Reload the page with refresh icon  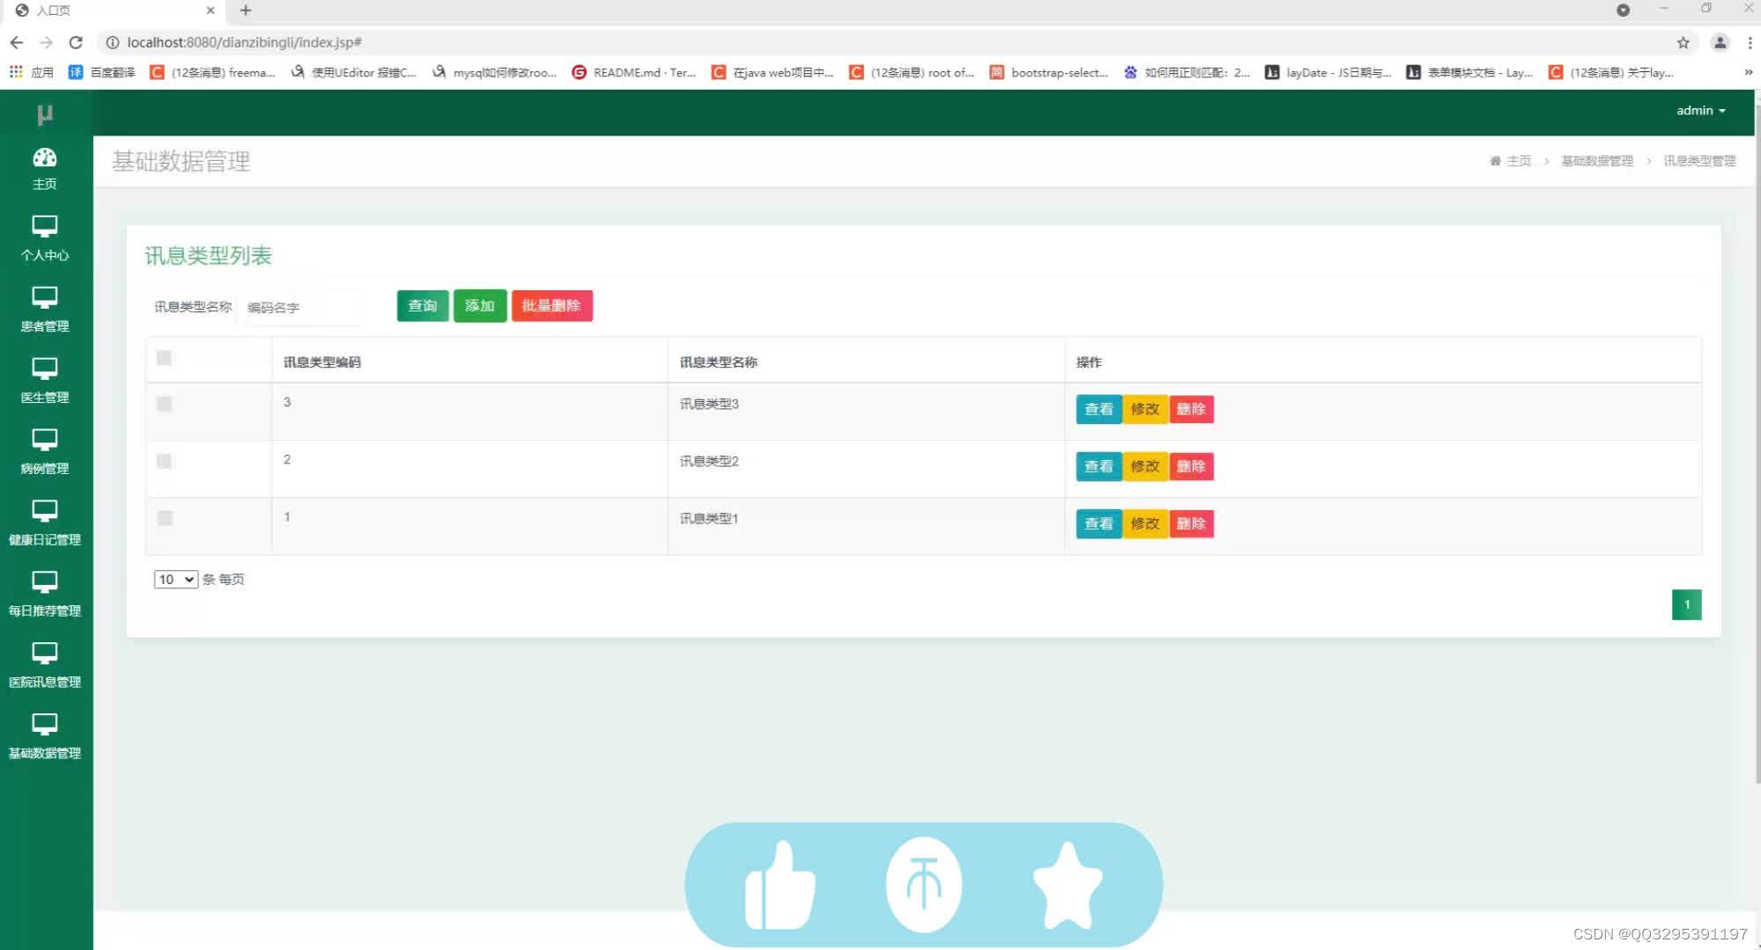[76, 42]
